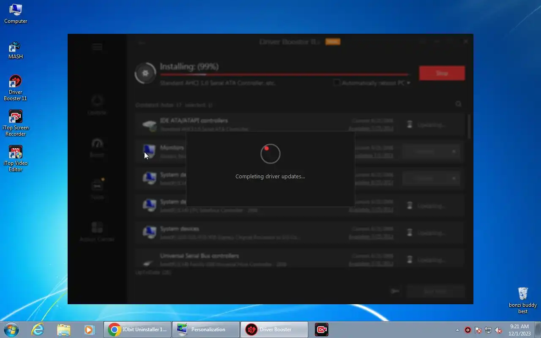Image resolution: width=541 pixels, height=338 pixels.
Task: Click Completing driver updates... message
Action: pos(270,176)
